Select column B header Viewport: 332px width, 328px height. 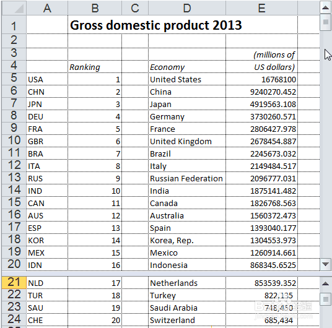[x=95, y=8]
